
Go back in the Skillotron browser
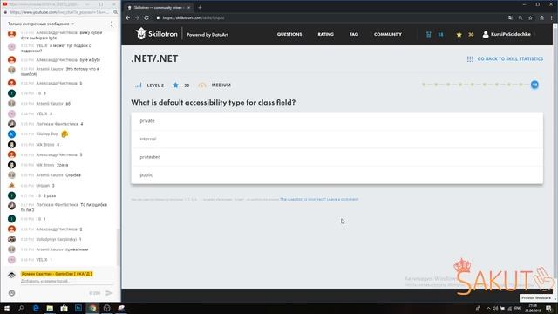coord(128,17)
